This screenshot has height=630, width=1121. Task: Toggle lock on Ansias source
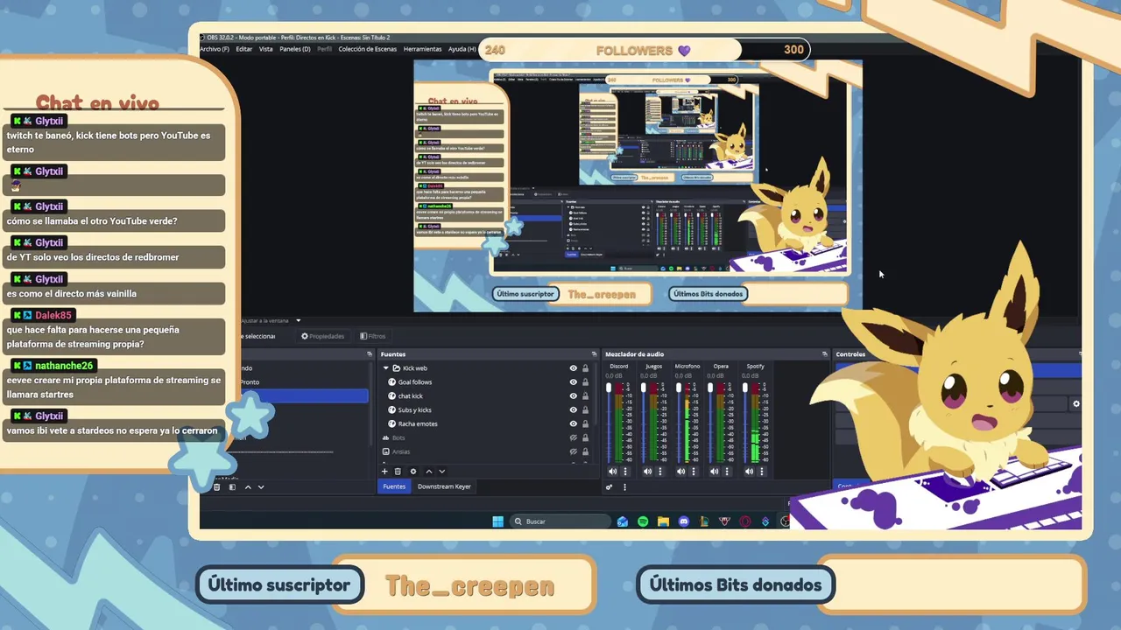tap(585, 451)
